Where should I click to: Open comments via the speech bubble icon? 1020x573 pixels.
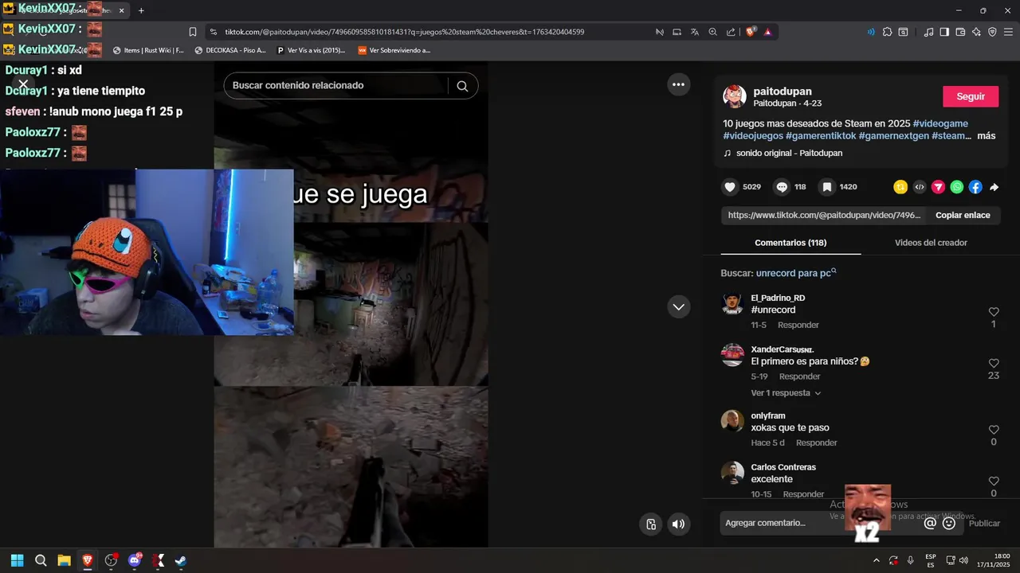[783, 187]
